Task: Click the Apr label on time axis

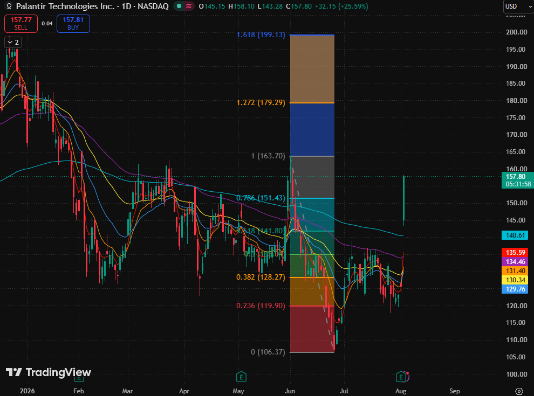Action: pos(184,391)
